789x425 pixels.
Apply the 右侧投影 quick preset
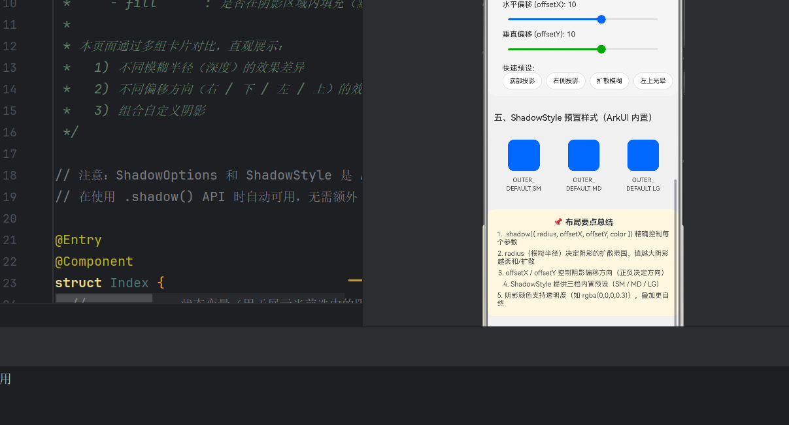click(565, 81)
